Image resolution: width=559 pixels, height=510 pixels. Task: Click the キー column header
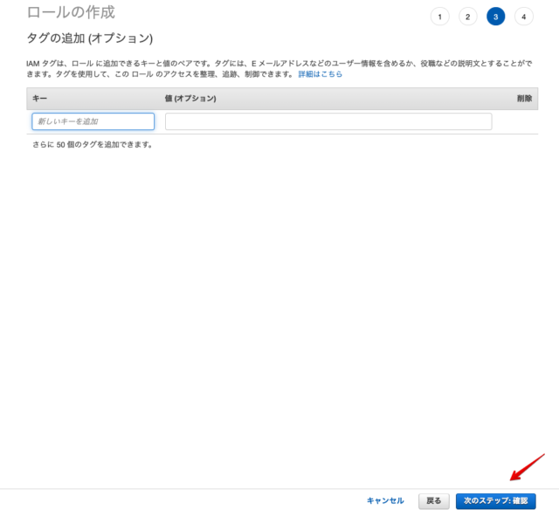(x=39, y=99)
